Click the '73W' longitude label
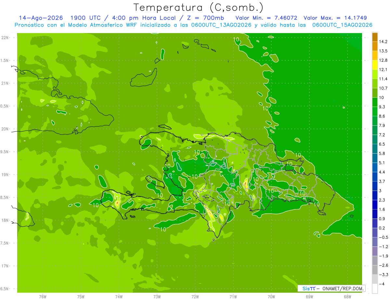This screenshot has height=301, width=390. (157, 297)
